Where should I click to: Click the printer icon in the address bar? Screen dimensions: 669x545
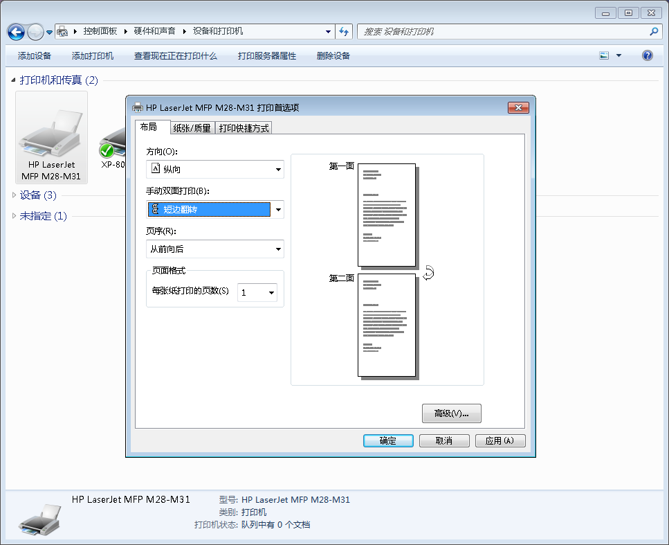pos(63,31)
